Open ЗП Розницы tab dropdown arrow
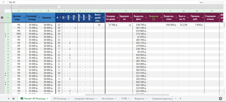Viewport: 226px width, 102px height. (x=69, y=99)
